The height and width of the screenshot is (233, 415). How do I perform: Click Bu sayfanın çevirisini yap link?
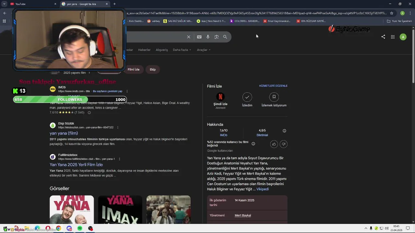click(x=108, y=91)
